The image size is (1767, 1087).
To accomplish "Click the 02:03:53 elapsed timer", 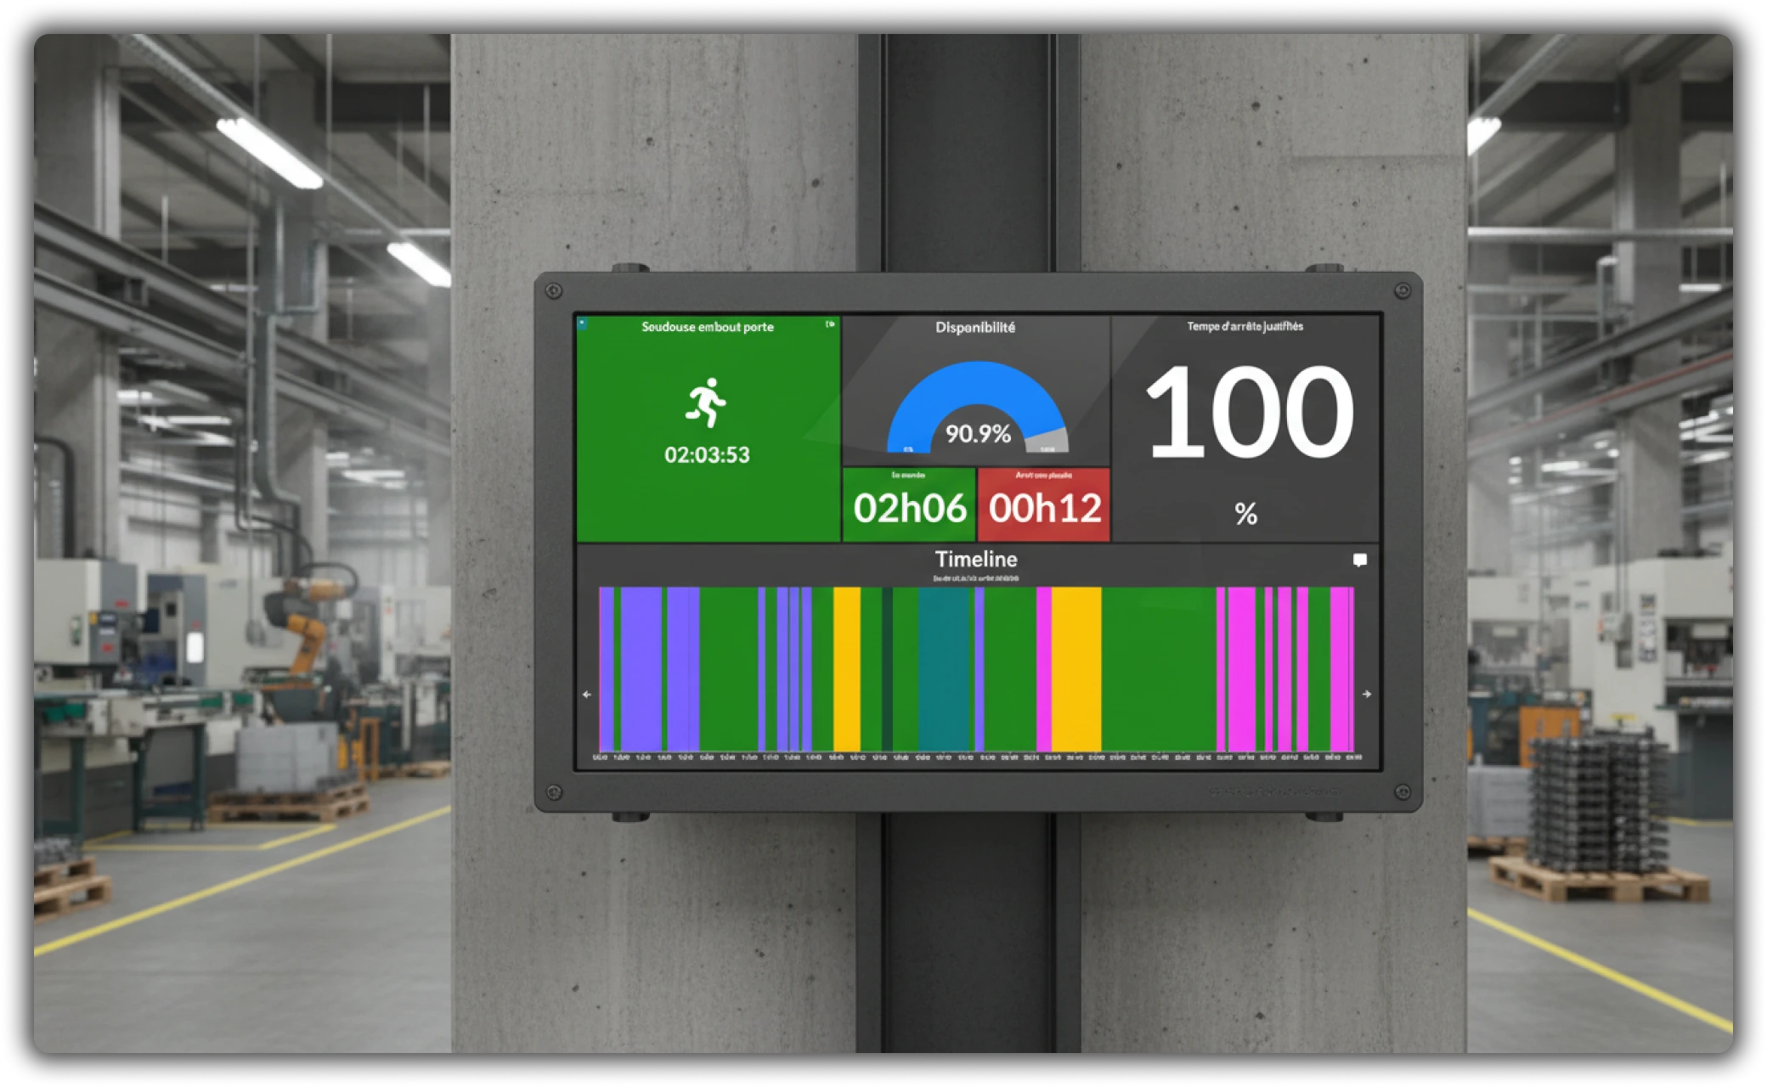I will [x=707, y=455].
